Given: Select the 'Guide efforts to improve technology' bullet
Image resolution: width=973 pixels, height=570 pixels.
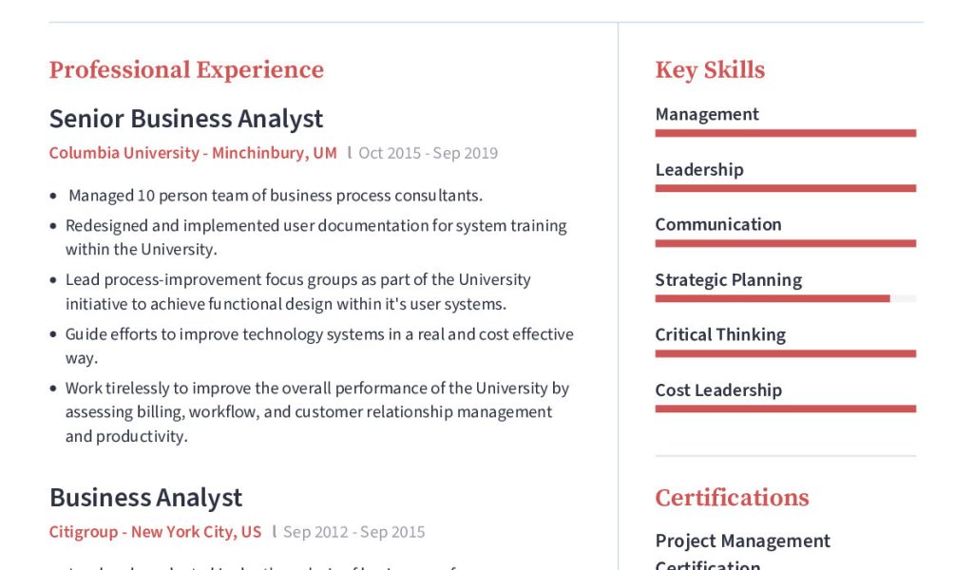Looking at the screenshot, I should click(x=319, y=346).
